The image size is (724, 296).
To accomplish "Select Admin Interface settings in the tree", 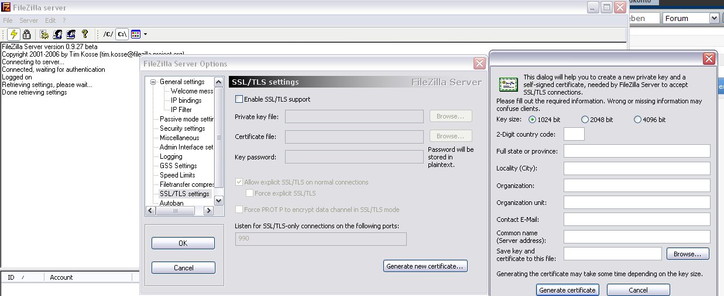I will [x=187, y=147].
